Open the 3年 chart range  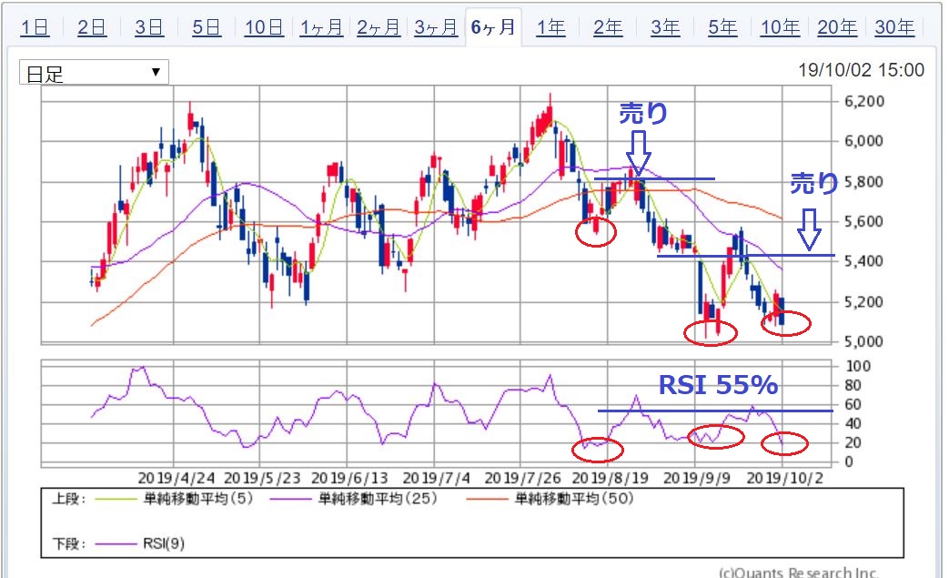[x=665, y=27]
